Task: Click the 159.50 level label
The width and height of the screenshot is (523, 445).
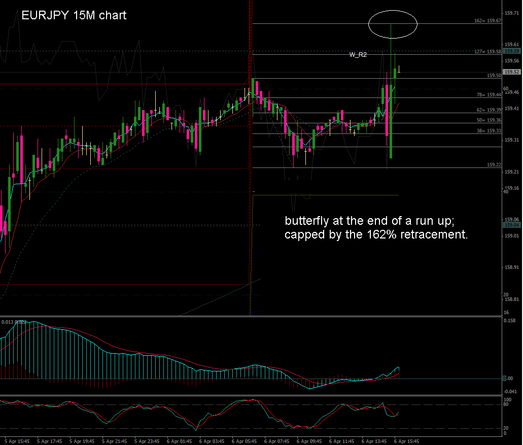Action: pos(494,76)
